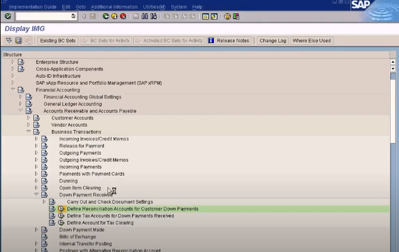The height and width of the screenshot is (252, 399).
Task: Open documentation icon for Bills of Exchange
Action: (x=45, y=236)
